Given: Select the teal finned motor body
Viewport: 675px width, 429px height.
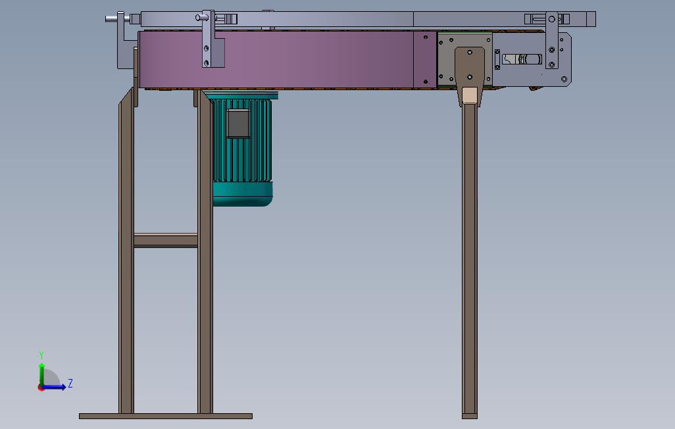Looking at the screenshot, I should (242, 140).
